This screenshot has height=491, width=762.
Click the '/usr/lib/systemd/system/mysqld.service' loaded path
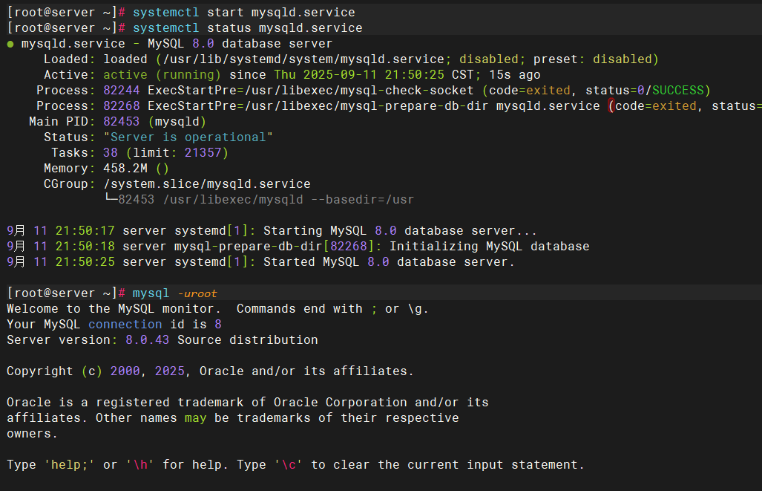pos(303,59)
